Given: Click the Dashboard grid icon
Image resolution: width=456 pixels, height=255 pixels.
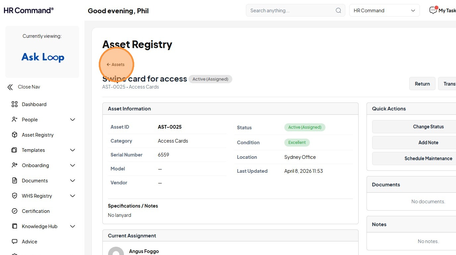Looking at the screenshot, I should pyautogui.click(x=15, y=104).
